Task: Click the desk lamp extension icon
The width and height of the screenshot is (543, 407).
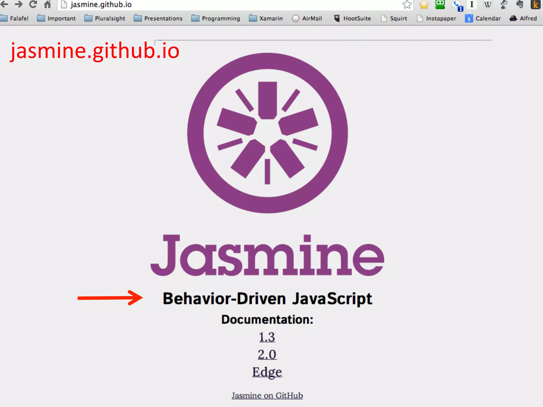Action: click(x=503, y=5)
